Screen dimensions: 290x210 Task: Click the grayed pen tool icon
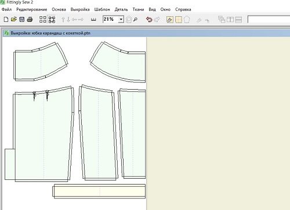tap(199, 20)
